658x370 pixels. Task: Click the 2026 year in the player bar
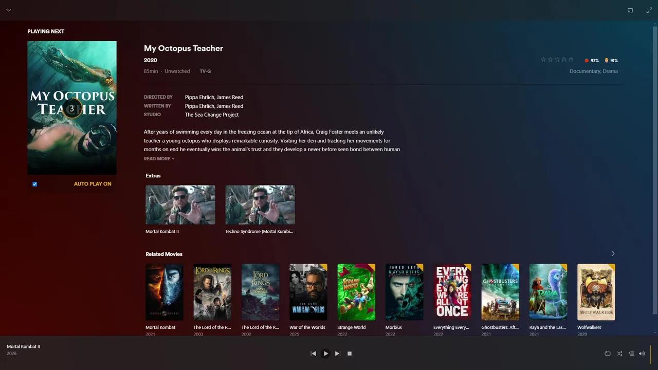12,354
